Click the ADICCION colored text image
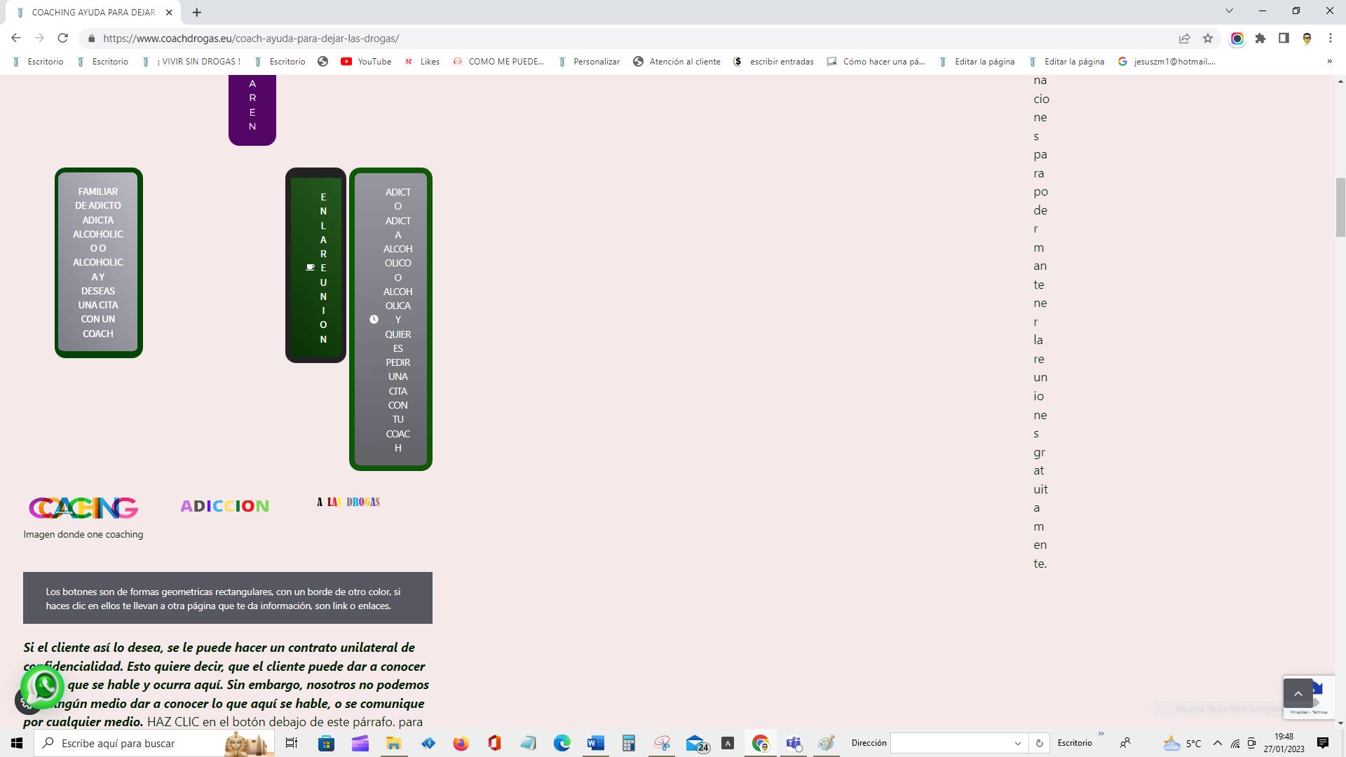This screenshot has width=1346, height=757. pyautogui.click(x=224, y=506)
